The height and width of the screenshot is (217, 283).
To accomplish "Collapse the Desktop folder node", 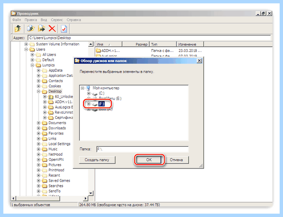I will click(39, 92).
